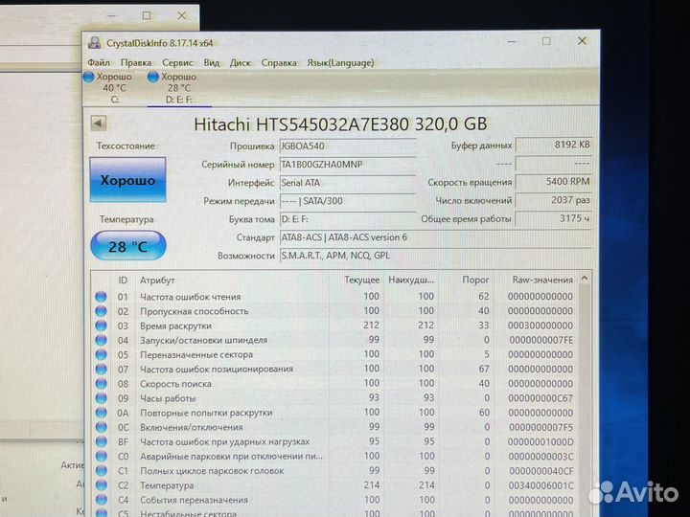Select the C: drive status icon at 40 °C
The width and height of the screenshot is (690, 517).
[x=90, y=77]
